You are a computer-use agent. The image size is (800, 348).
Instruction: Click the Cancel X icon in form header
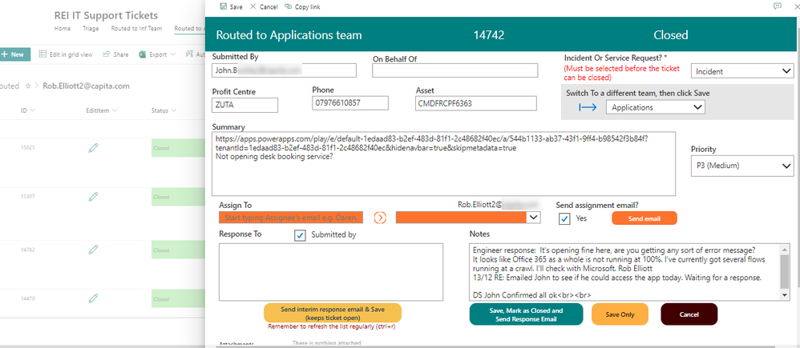click(253, 6)
